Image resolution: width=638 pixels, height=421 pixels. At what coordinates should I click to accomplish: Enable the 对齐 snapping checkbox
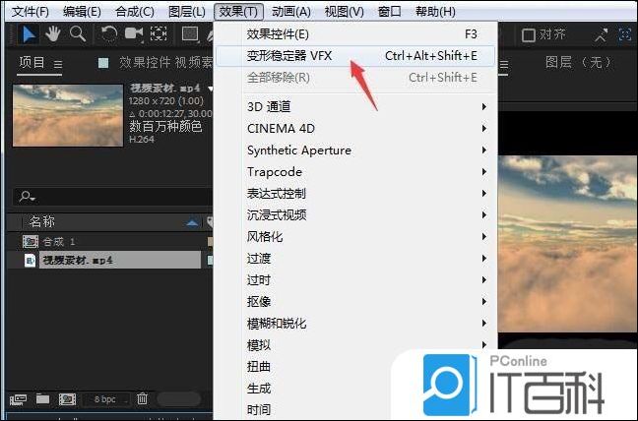(x=528, y=35)
